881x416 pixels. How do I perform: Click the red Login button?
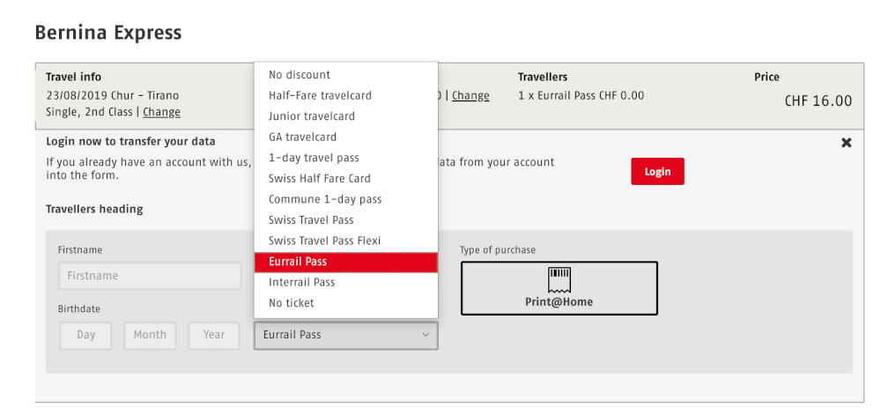(657, 172)
